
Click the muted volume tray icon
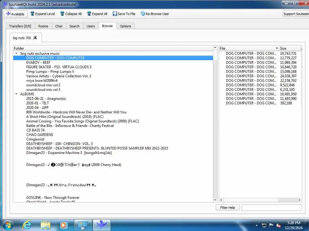click(279, 226)
